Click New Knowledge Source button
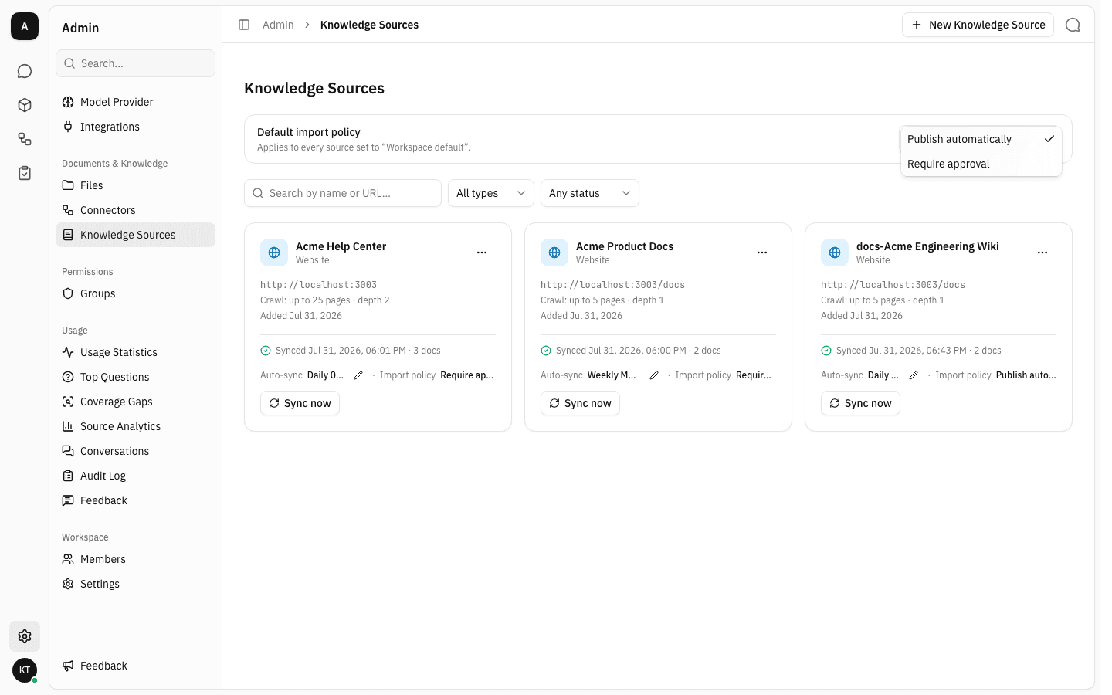Viewport: 1112px width, 695px height. click(x=978, y=25)
